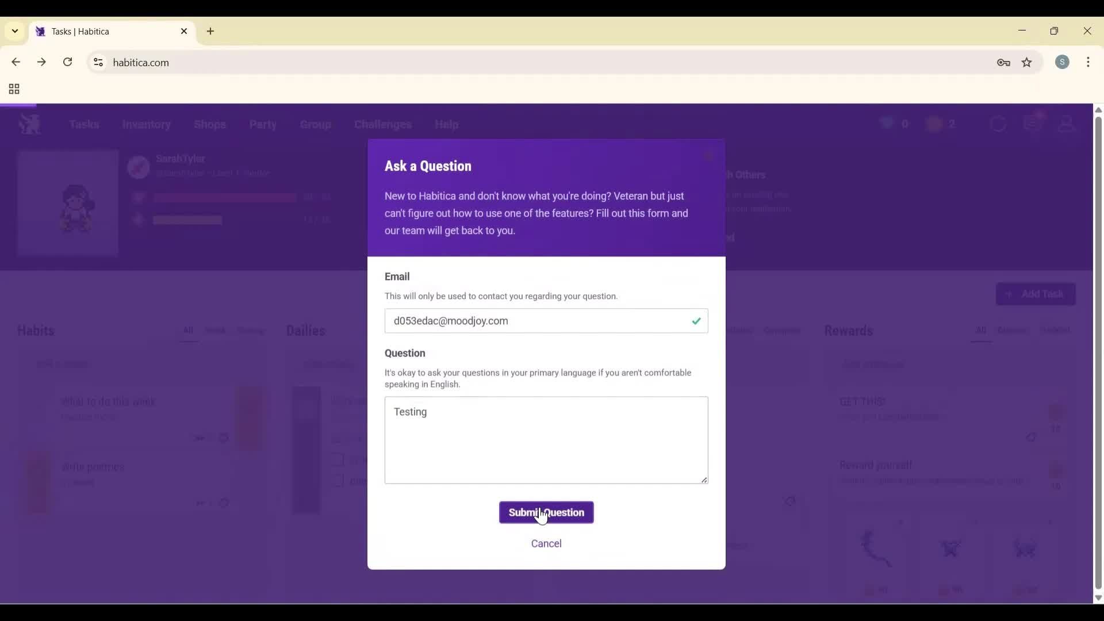Open the apps grid icon below the toolbar
Image resolution: width=1104 pixels, height=621 pixels.
tap(13, 89)
